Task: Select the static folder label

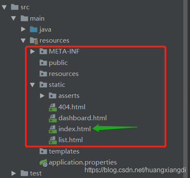Action: click(57, 85)
